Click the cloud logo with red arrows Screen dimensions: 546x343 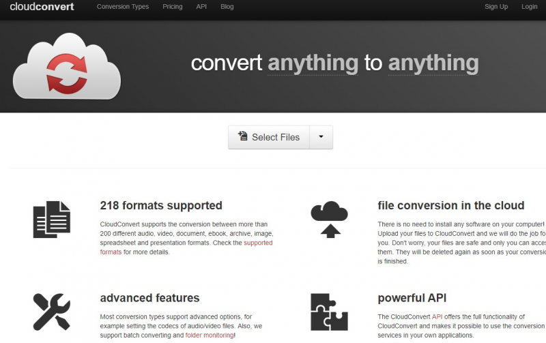[x=67, y=66]
